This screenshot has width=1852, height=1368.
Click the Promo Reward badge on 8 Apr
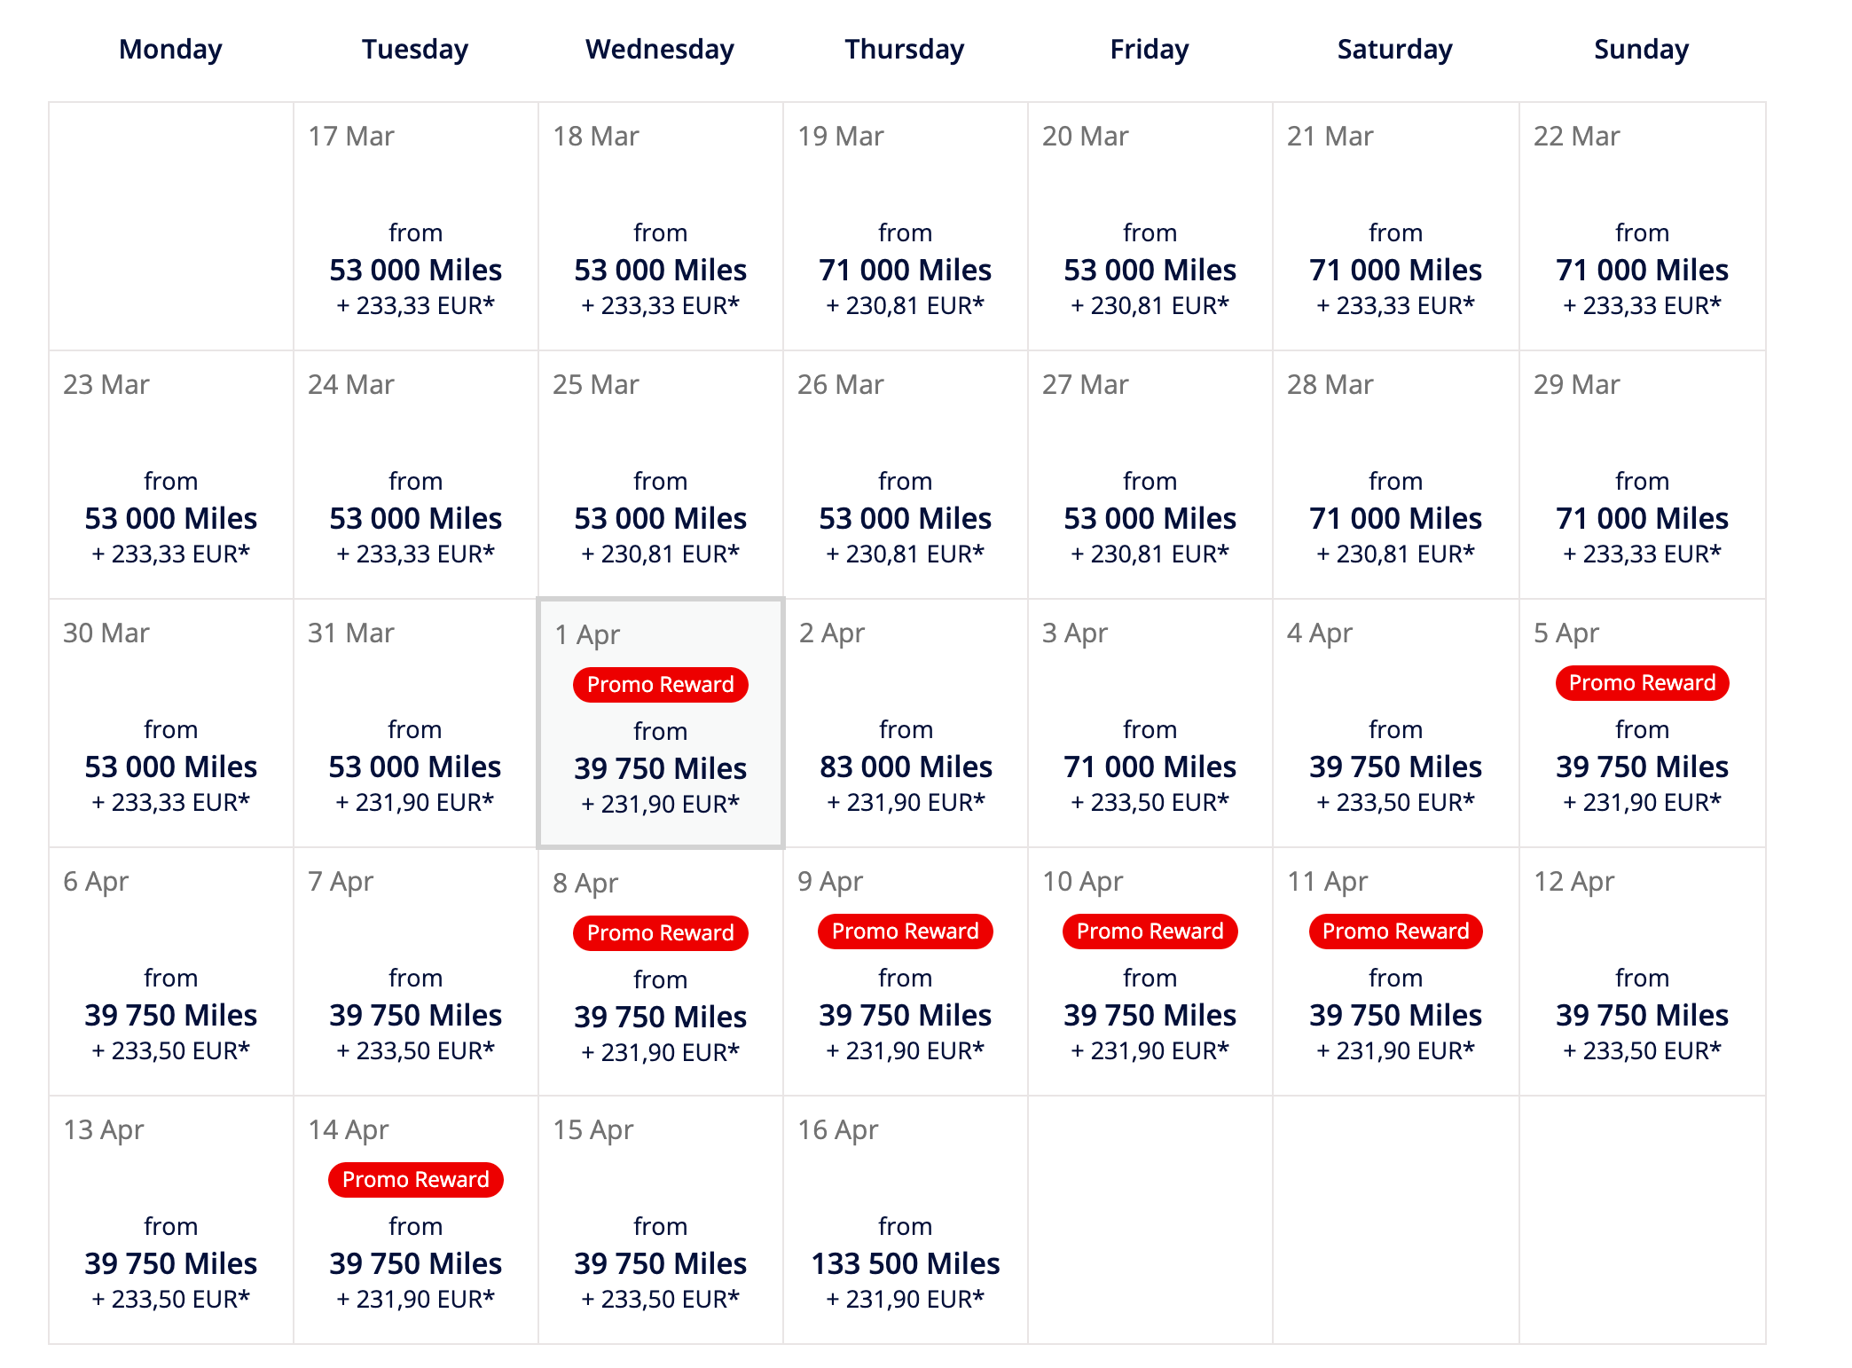click(x=660, y=933)
